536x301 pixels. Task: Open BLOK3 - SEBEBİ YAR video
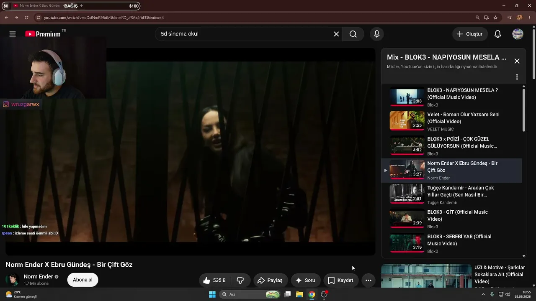click(x=459, y=240)
